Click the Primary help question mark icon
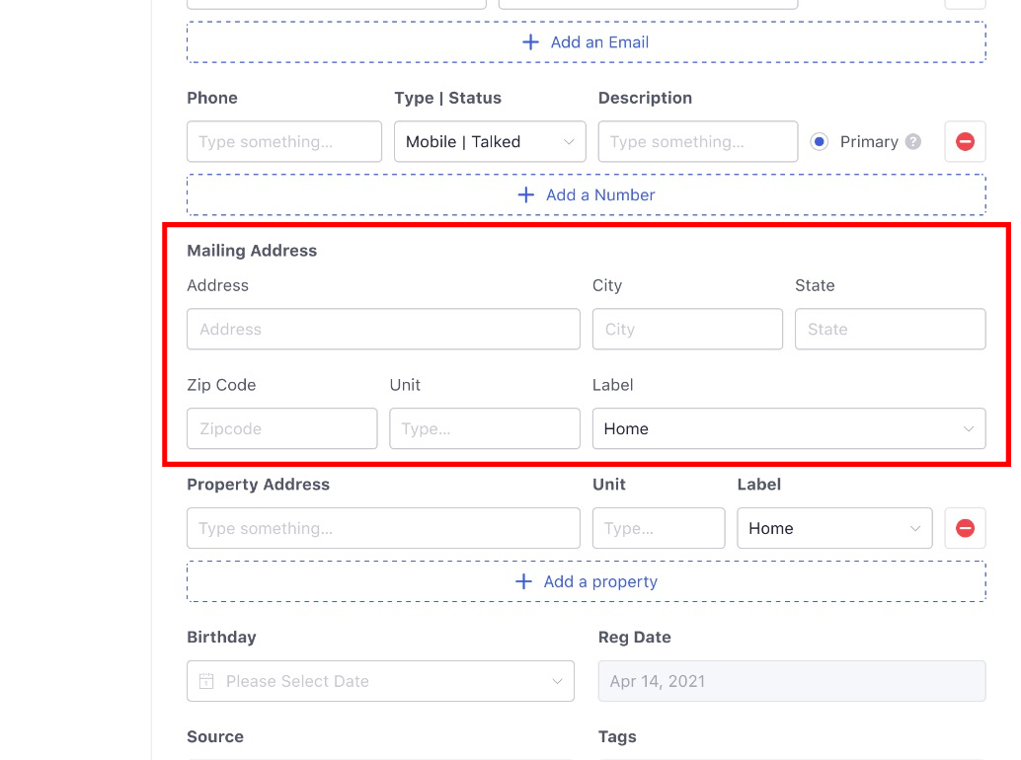The height and width of the screenshot is (760, 1021). (x=913, y=142)
